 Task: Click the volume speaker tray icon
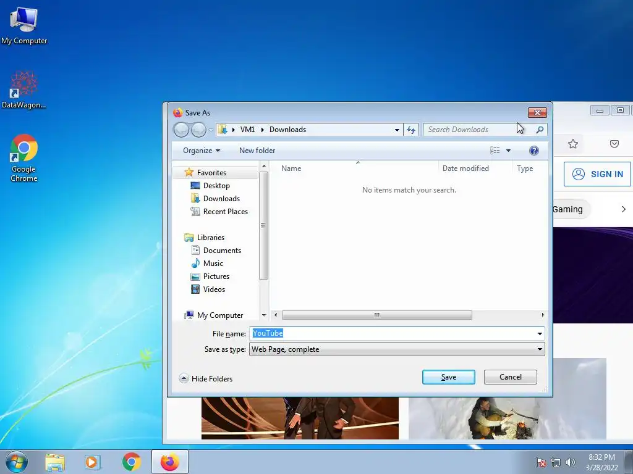(x=571, y=462)
